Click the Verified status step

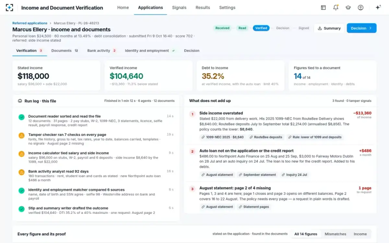261,28
